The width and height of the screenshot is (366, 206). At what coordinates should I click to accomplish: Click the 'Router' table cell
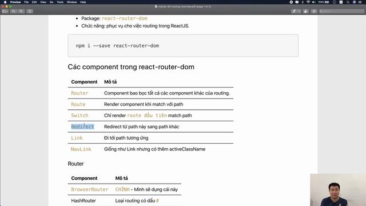[x=79, y=93]
